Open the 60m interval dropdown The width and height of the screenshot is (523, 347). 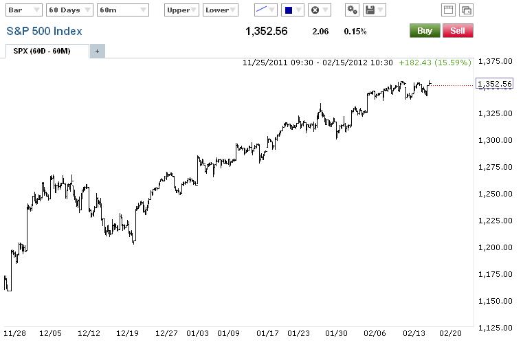123,10
